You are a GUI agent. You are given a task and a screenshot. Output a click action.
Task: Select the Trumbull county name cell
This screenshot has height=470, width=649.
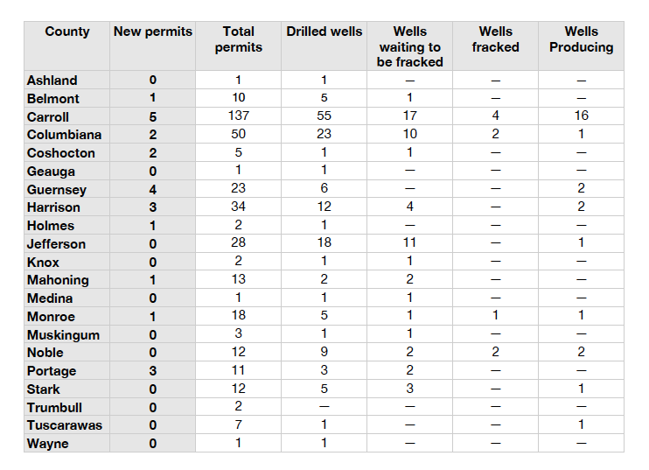[55, 407]
